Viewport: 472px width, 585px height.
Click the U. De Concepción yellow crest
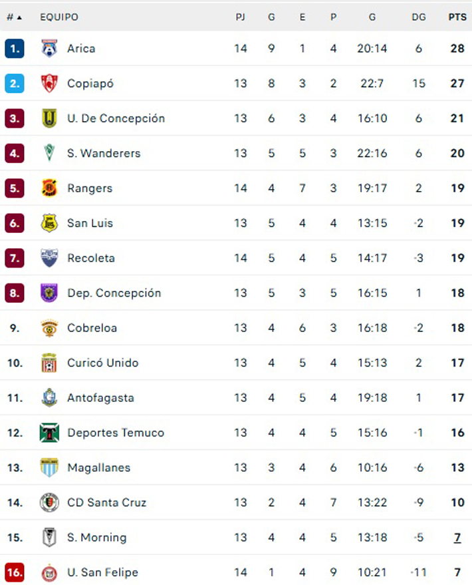(49, 118)
